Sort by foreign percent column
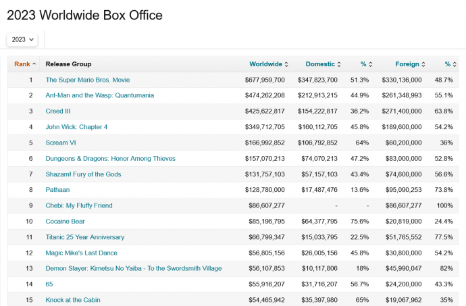Viewport: 466px width, 306px height. (x=450, y=64)
